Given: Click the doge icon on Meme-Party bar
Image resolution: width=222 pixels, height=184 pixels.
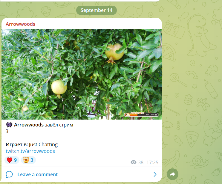Looking at the screenshot, I should (x=128, y=114).
